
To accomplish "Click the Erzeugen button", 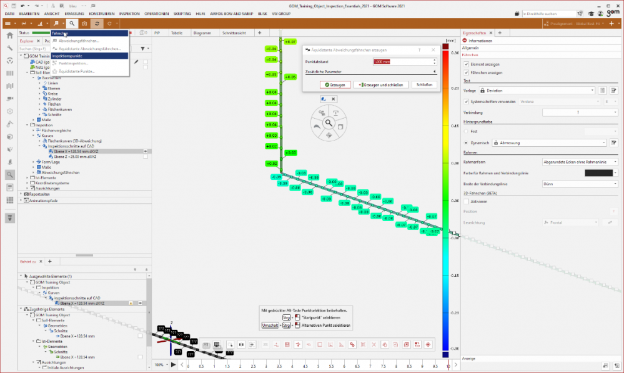I will point(335,85).
